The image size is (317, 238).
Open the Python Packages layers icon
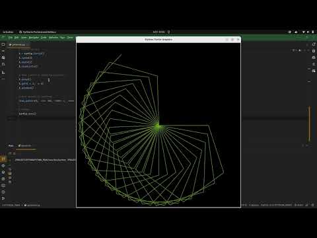[x=3, y=166]
